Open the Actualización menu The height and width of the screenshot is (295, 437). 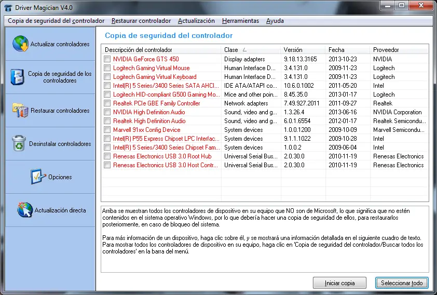tap(196, 21)
